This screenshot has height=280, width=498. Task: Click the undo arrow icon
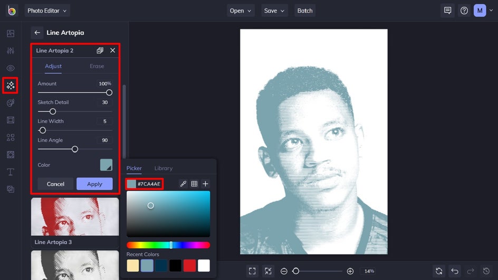(x=455, y=271)
